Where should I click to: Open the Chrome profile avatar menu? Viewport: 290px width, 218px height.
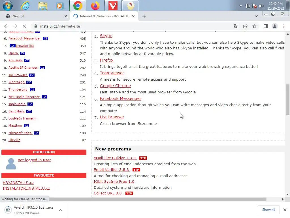[275, 26]
